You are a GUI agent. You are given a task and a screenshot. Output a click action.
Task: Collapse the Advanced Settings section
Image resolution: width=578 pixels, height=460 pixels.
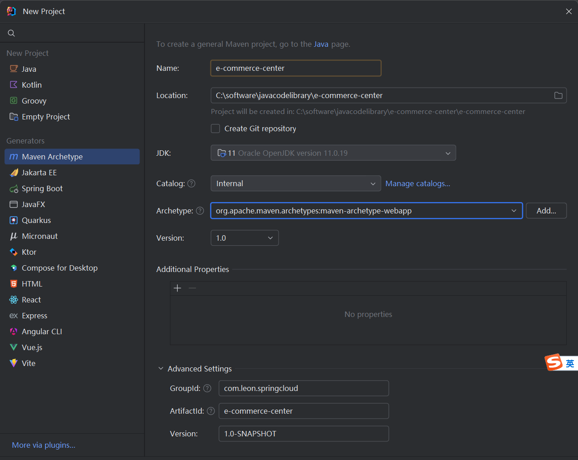(161, 369)
